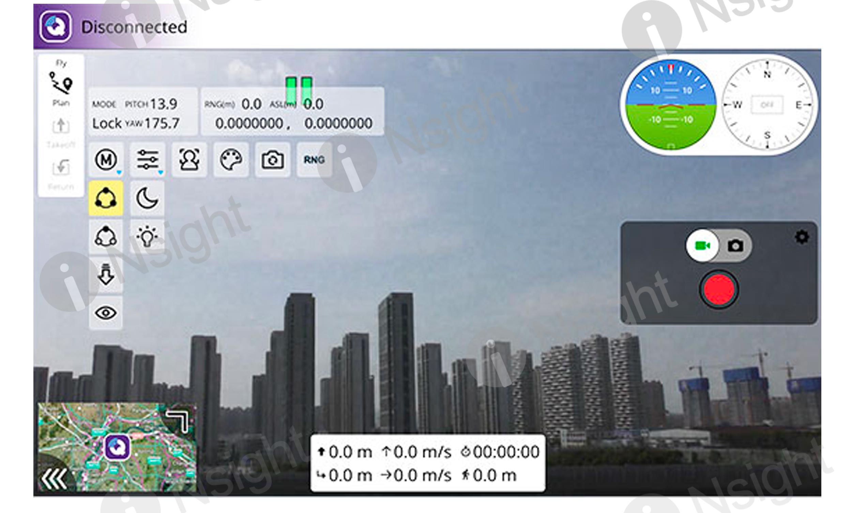Viewport: 852px width, 513px height.
Task: Click the RNG rangefinder button
Action: tap(314, 160)
